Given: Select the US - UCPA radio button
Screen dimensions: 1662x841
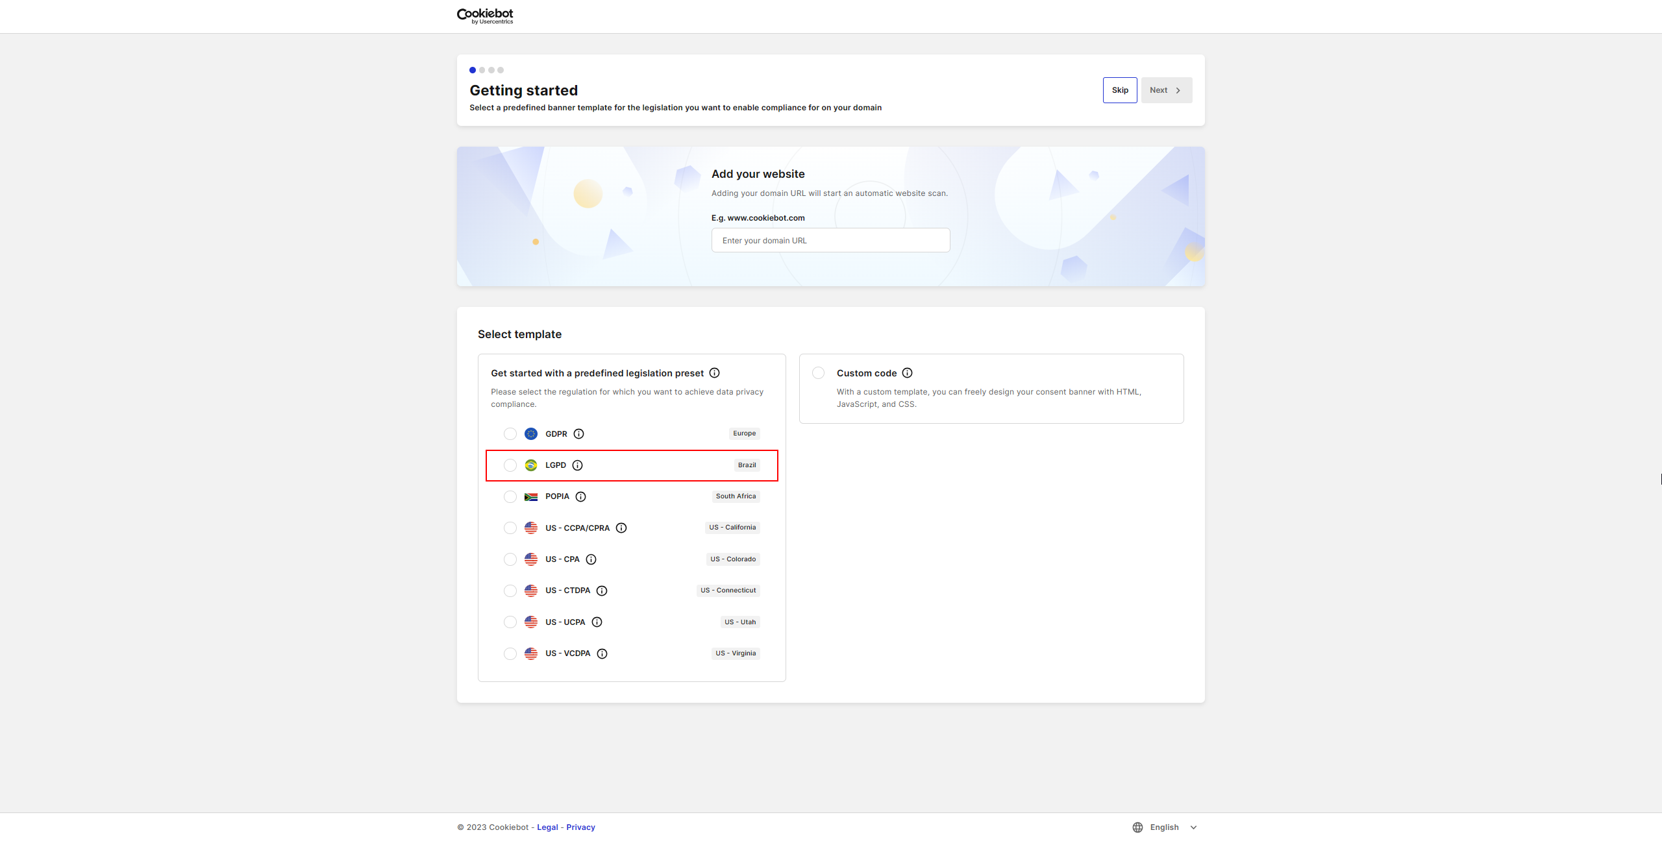Looking at the screenshot, I should (510, 622).
